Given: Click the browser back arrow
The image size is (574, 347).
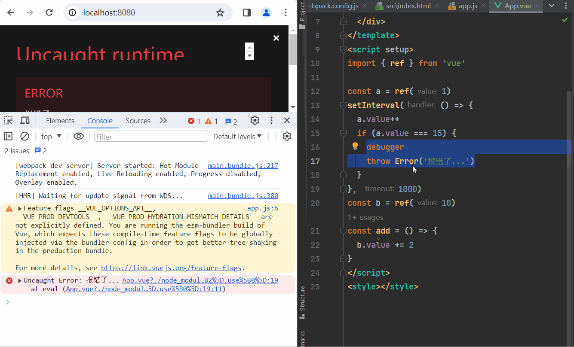Looking at the screenshot, I should (x=11, y=12).
